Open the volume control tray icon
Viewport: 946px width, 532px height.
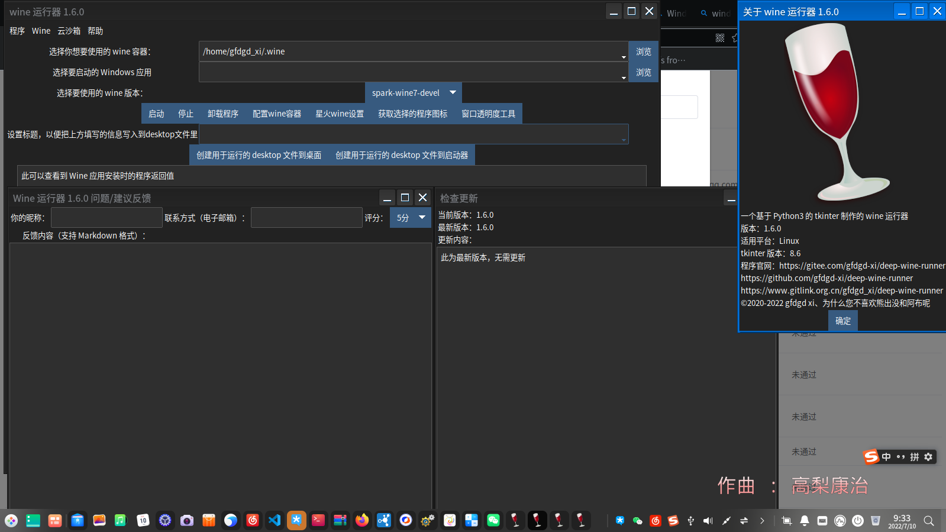click(708, 521)
